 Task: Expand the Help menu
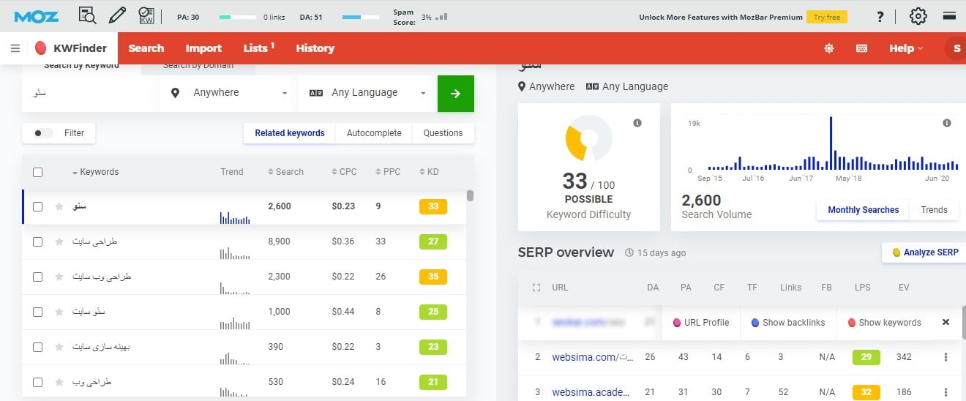[x=906, y=48]
